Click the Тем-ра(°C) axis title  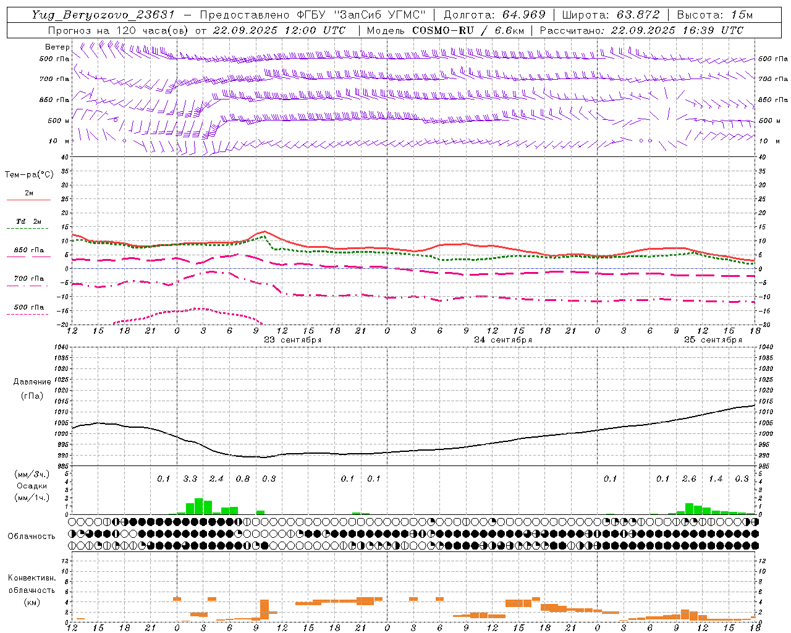(x=29, y=175)
